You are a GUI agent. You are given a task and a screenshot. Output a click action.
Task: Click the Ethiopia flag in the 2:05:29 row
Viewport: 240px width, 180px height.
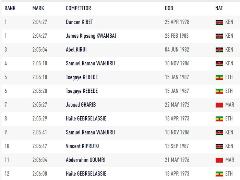[x=219, y=119]
